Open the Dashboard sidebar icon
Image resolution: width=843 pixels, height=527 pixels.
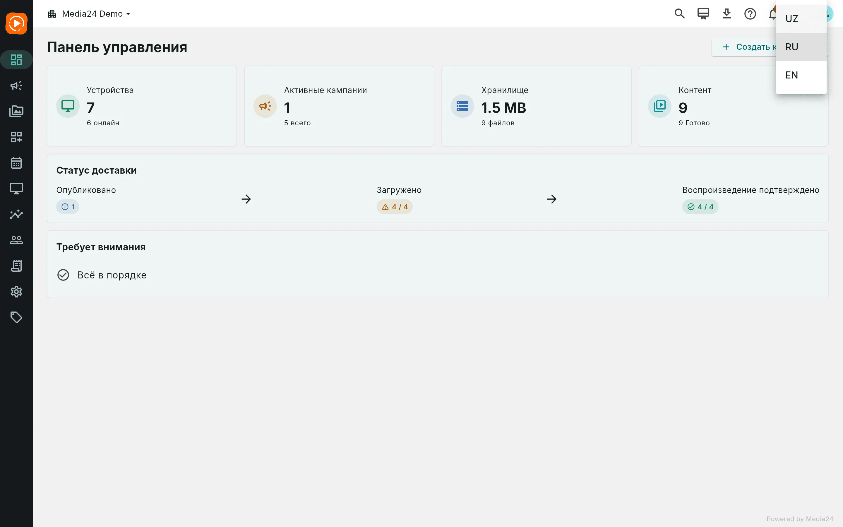tap(16, 60)
